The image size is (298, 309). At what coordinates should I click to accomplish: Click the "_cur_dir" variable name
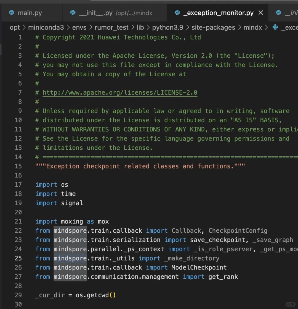point(50,295)
